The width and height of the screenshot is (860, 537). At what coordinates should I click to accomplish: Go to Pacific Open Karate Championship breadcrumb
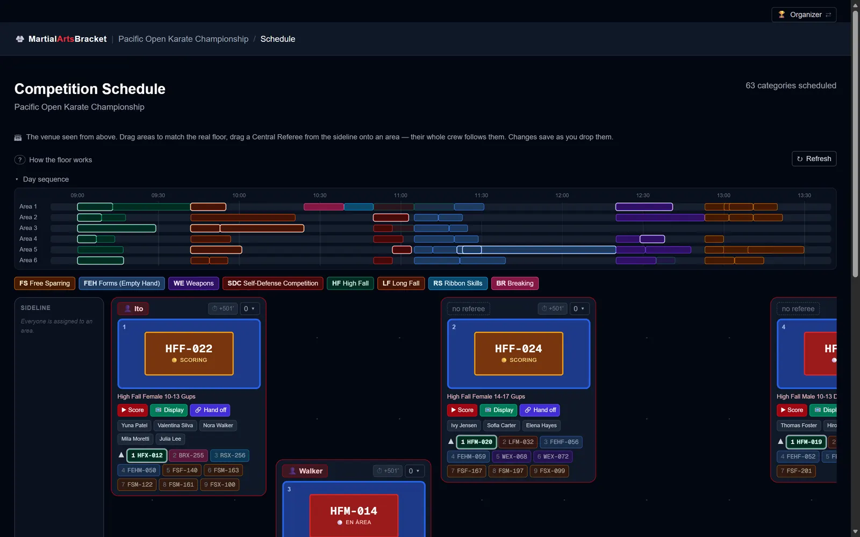pyautogui.click(x=183, y=39)
